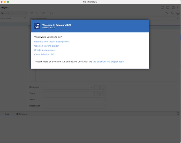
Task: Click the Target input field
Action: coord(68,94)
